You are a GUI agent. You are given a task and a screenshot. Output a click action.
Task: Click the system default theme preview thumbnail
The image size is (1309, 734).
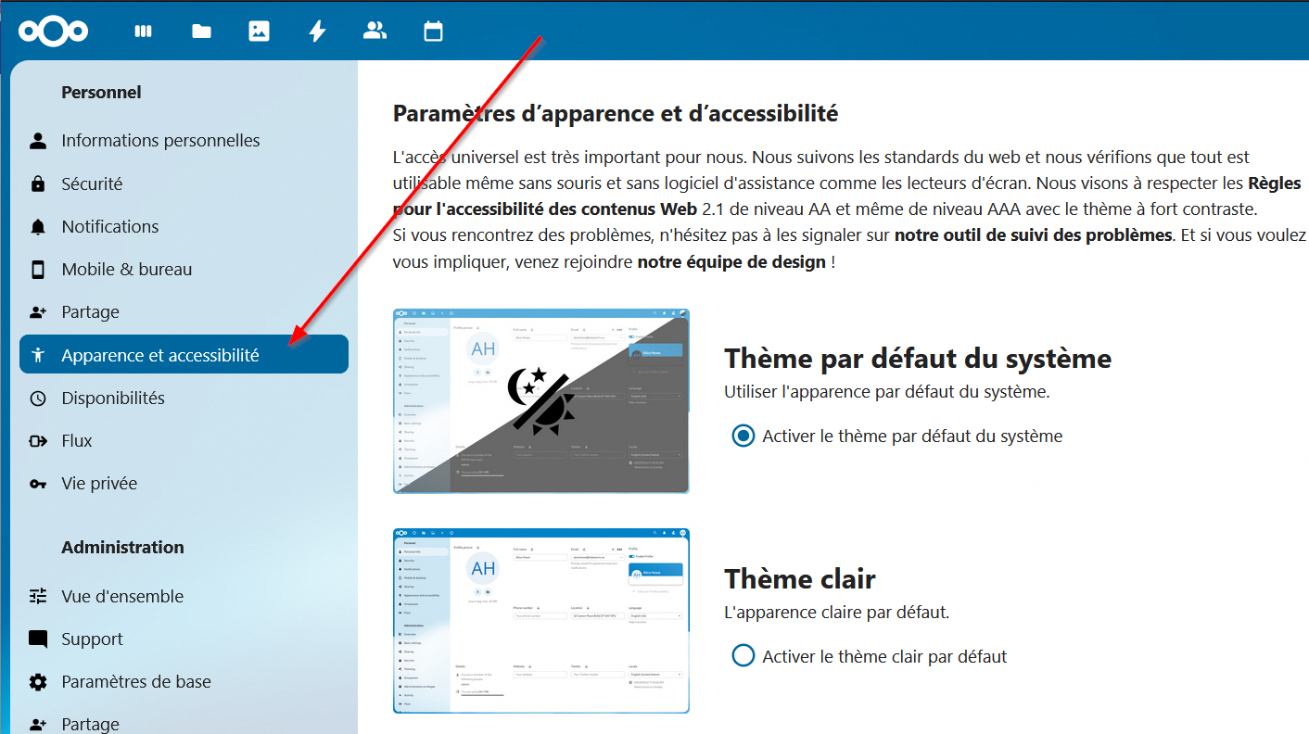pos(540,400)
